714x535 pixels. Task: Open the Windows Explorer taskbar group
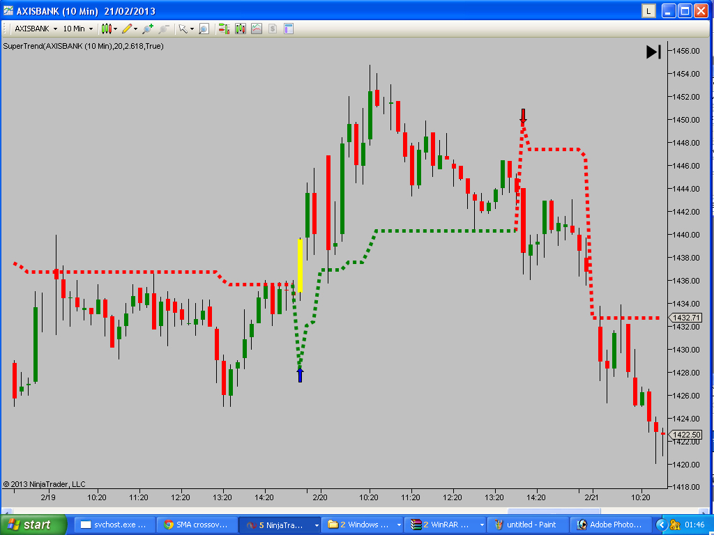click(x=363, y=525)
